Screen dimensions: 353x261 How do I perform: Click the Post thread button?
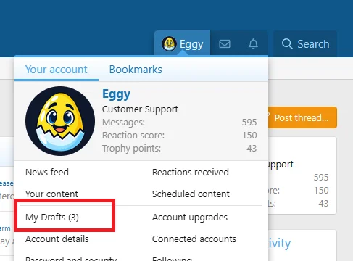click(x=302, y=117)
